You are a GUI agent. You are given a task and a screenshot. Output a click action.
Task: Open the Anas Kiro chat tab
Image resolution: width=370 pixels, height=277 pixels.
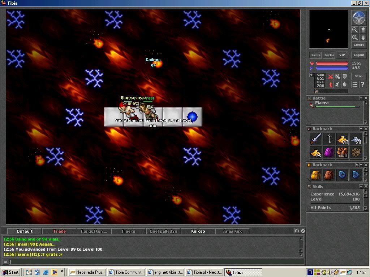[233, 231]
